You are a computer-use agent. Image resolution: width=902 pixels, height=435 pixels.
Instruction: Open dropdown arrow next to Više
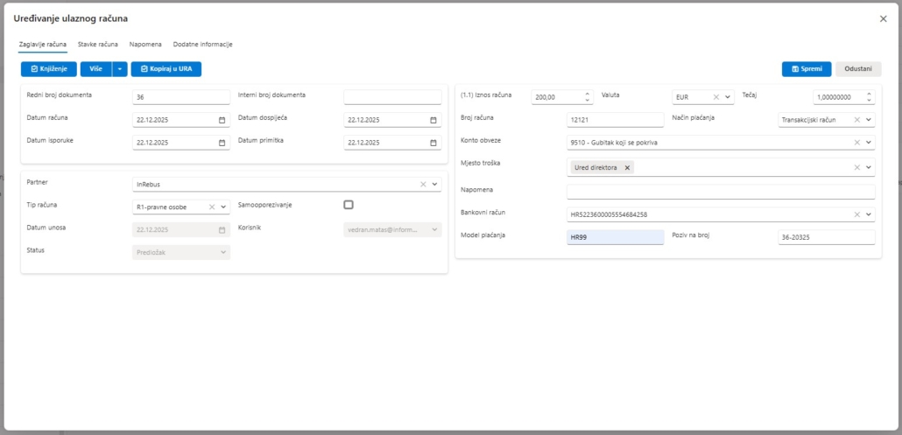(x=120, y=68)
